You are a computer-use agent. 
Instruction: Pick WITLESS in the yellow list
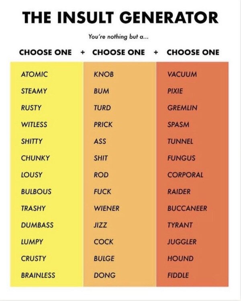click(x=34, y=124)
